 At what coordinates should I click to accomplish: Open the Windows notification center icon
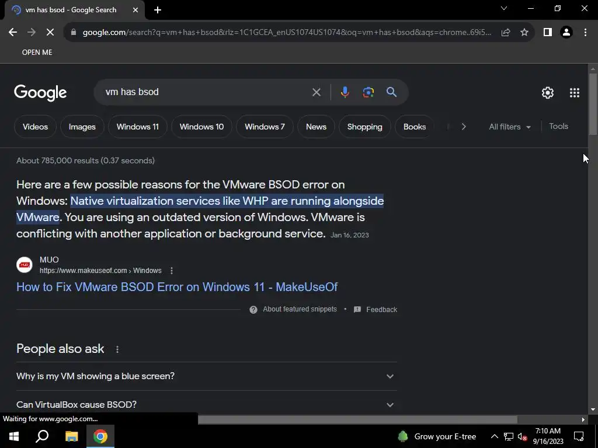click(579, 436)
